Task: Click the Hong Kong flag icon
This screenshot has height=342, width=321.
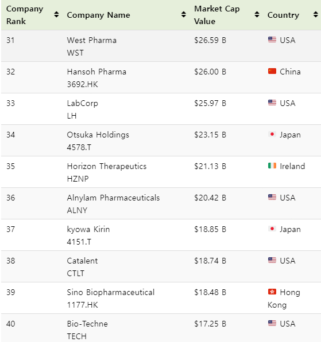Action: tap(272, 292)
